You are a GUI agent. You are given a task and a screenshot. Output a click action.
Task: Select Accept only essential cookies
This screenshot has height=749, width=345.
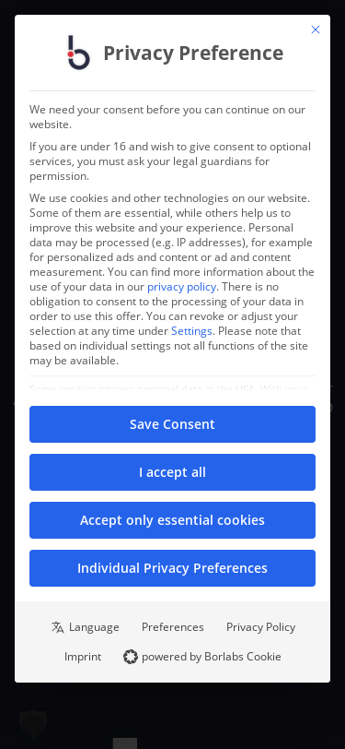173,519
